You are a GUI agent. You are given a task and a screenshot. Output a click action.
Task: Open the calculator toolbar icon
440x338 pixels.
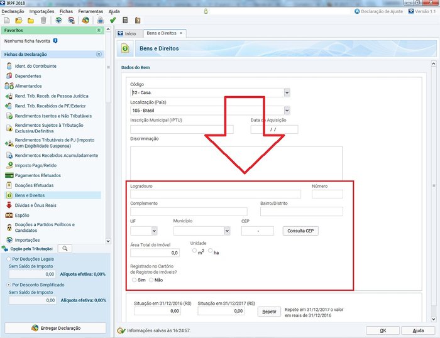click(x=126, y=20)
